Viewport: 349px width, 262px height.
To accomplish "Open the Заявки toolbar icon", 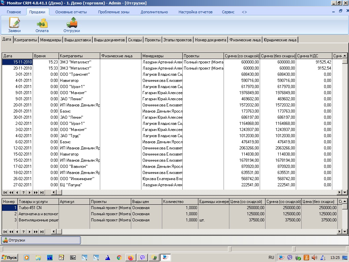I will tap(14, 25).
